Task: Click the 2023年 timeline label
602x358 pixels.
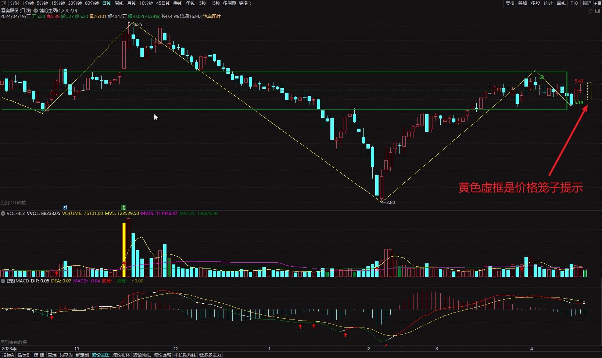Action: tap(9, 348)
